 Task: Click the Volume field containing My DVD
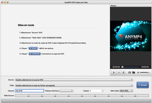point(29,91)
